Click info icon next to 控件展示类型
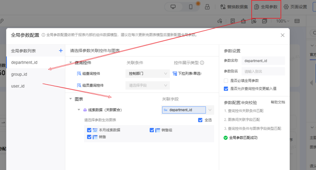This screenshot has width=316, height=170. click(202, 63)
